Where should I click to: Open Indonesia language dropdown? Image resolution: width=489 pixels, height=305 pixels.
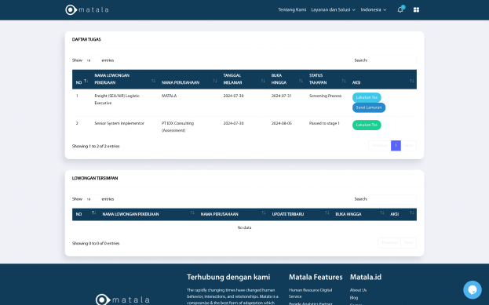(x=374, y=9)
